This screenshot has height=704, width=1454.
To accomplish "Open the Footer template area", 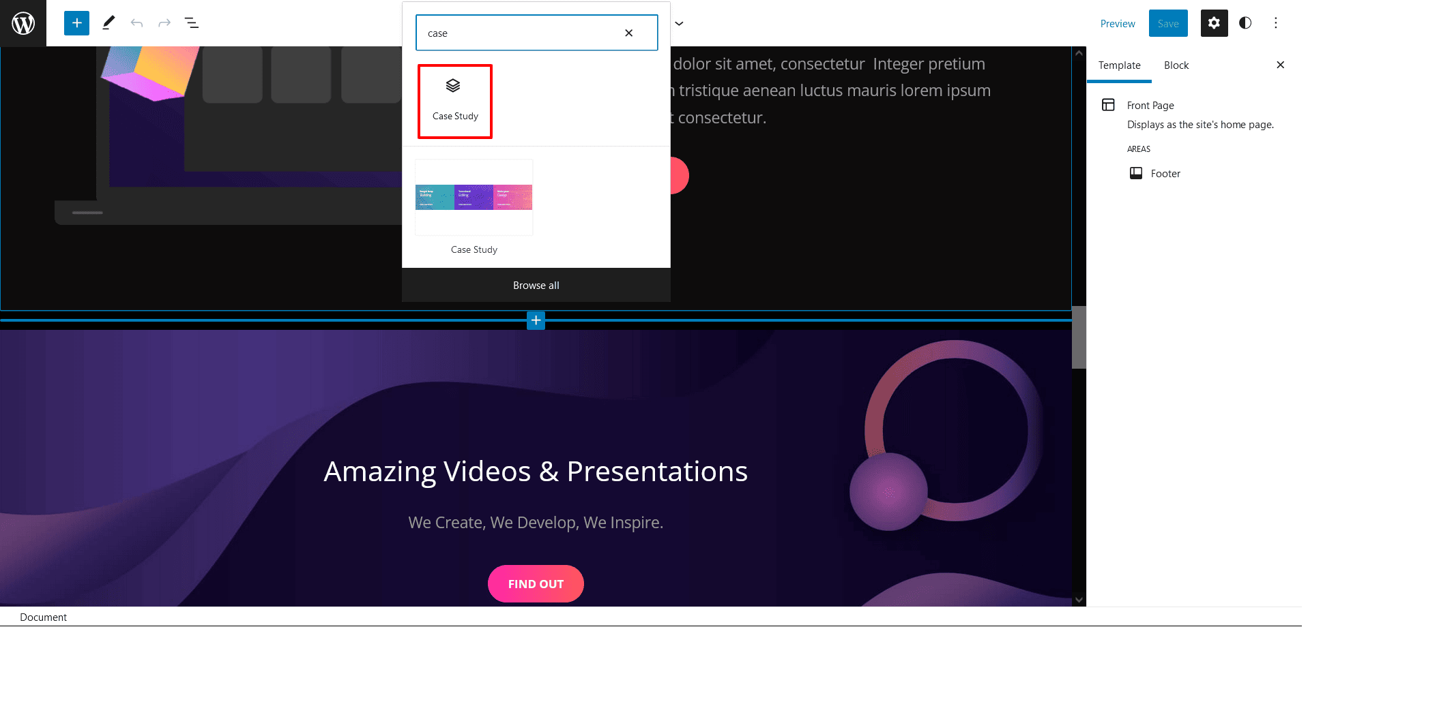I will pyautogui.click(x=1165, y=174).
